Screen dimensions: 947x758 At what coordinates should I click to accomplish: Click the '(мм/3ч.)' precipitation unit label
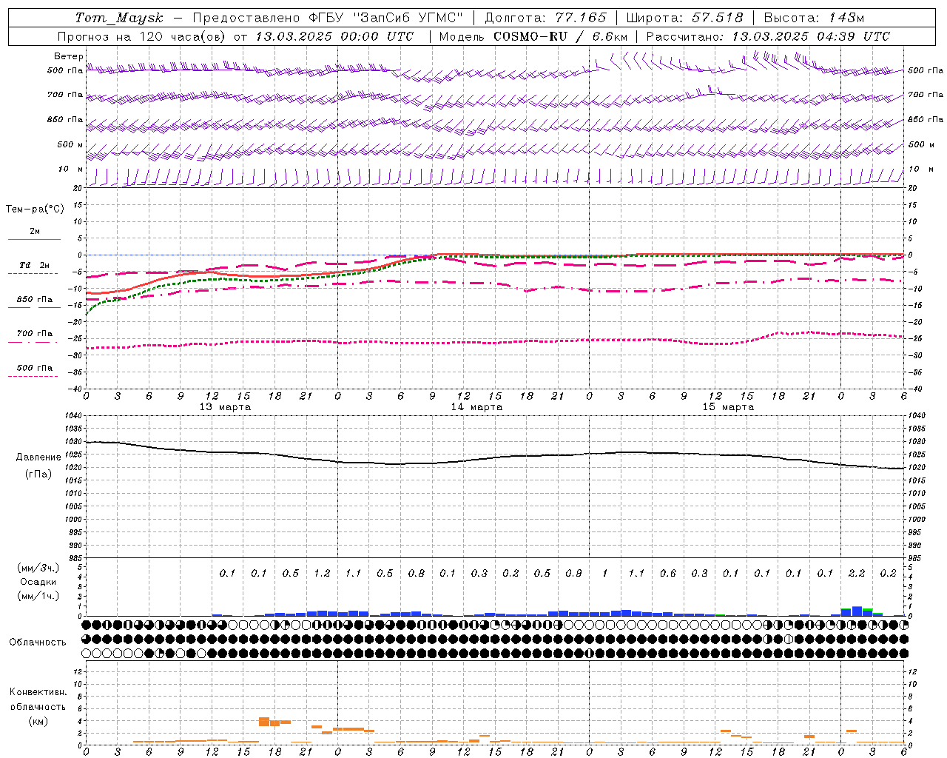click(38, 568)
